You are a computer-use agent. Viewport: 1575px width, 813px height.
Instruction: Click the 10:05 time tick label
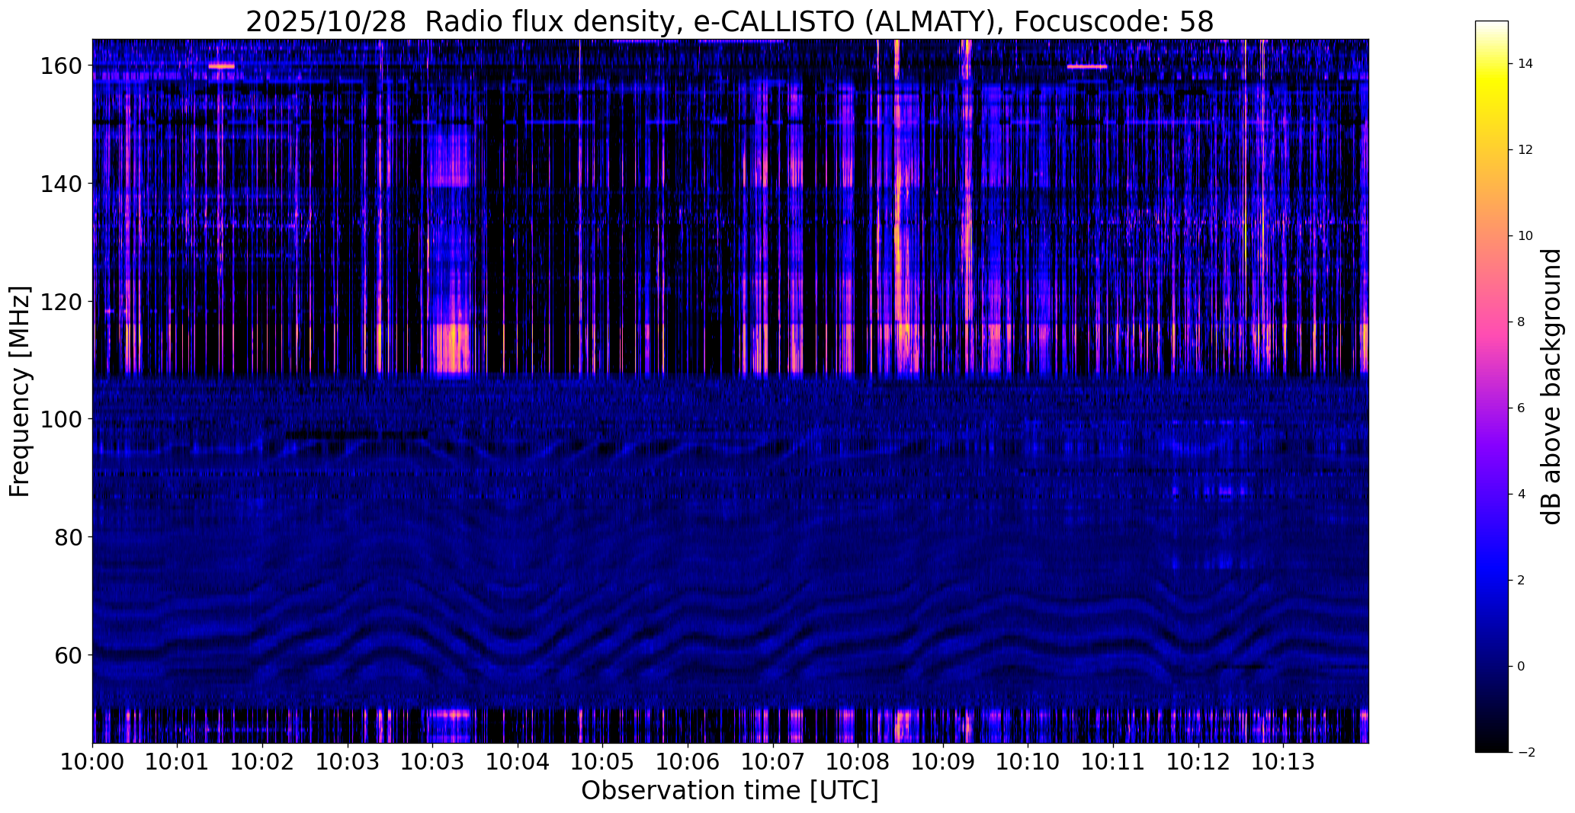(x=603, y=761)
